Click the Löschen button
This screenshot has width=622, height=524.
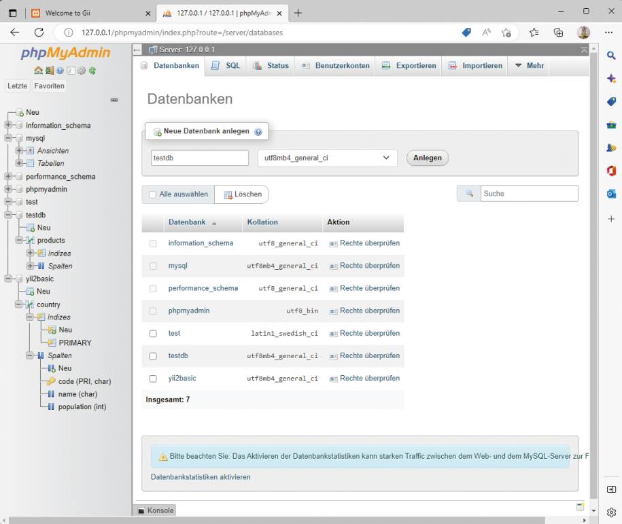[243, 194]
